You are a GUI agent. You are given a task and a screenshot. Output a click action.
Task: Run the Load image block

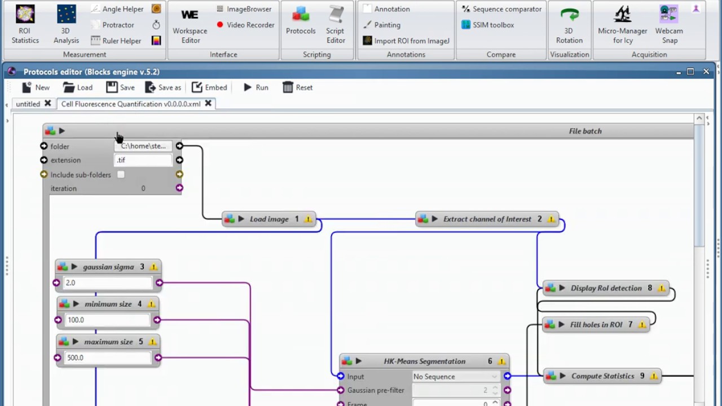point(241,219)
